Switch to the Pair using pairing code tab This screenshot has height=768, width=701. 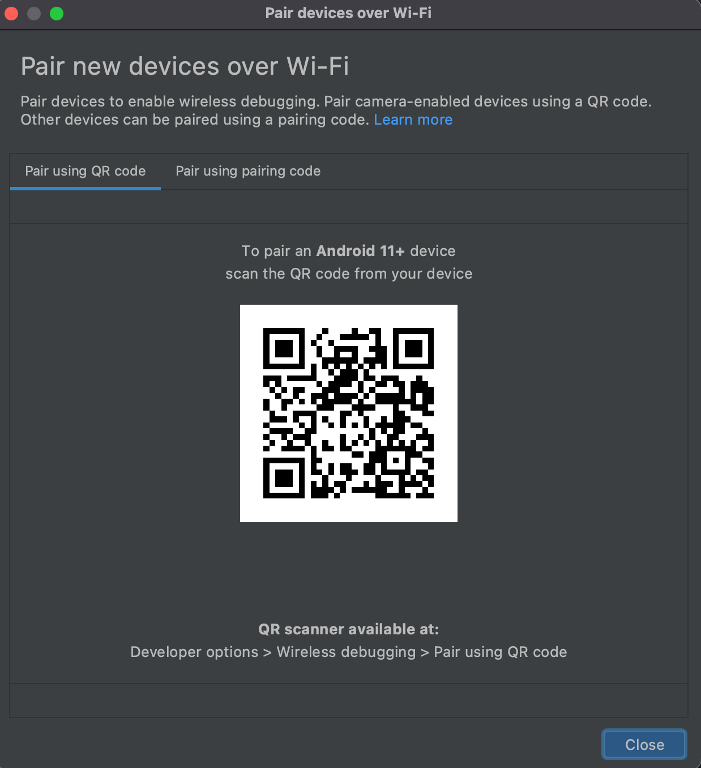click(x=248, y=171)
